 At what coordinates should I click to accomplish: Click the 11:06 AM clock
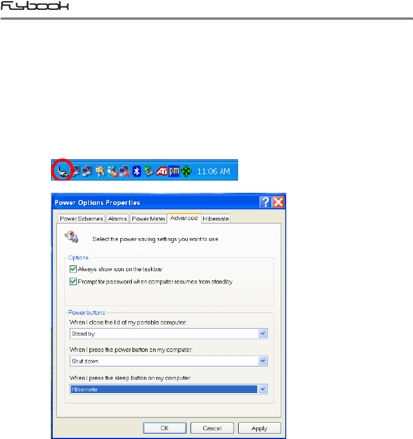click(x=214, y=171)
